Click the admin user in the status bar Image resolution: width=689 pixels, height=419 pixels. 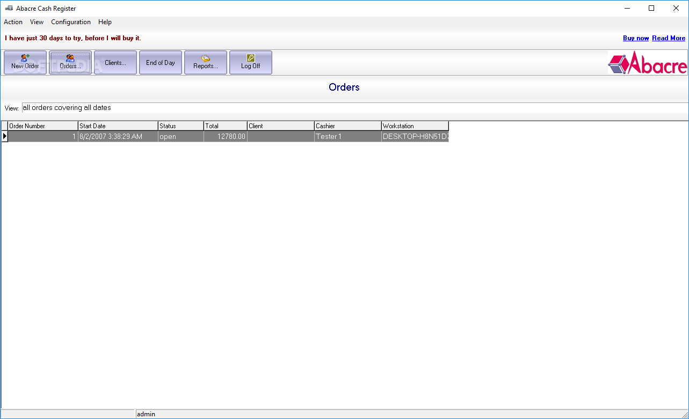tap(146, 414)
